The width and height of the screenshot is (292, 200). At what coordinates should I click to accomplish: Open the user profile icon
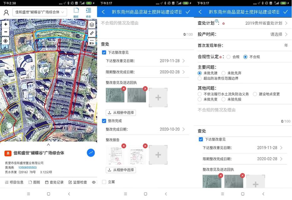pos(6,13)
